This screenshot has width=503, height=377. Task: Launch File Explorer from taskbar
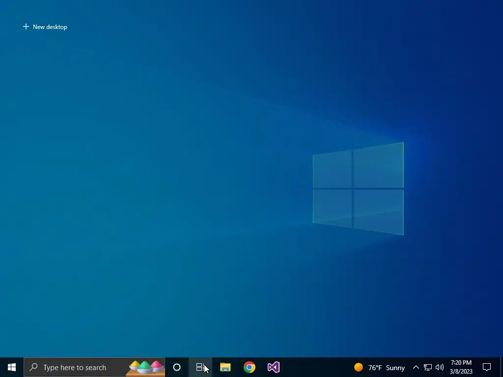point(225,367)
